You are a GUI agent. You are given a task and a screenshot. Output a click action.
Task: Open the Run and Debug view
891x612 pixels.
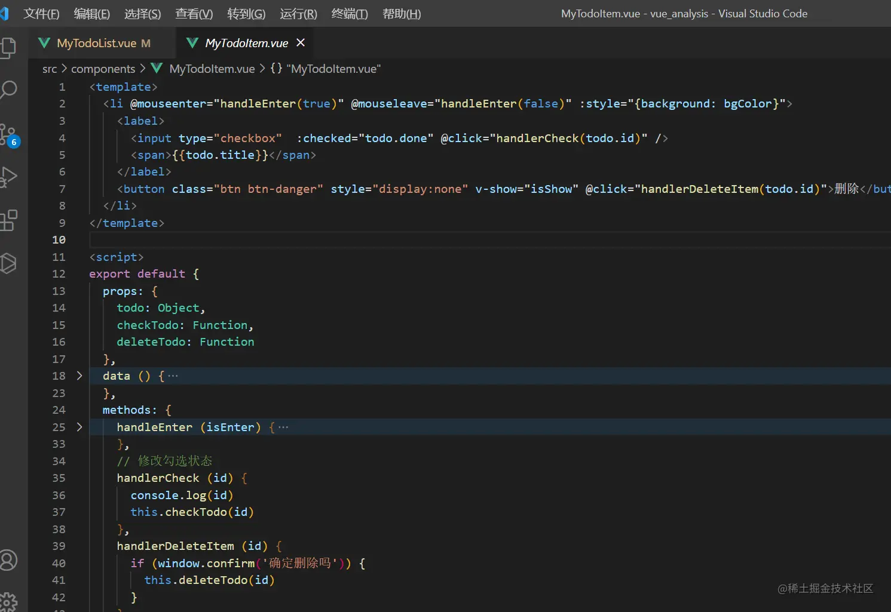(8, 177)
